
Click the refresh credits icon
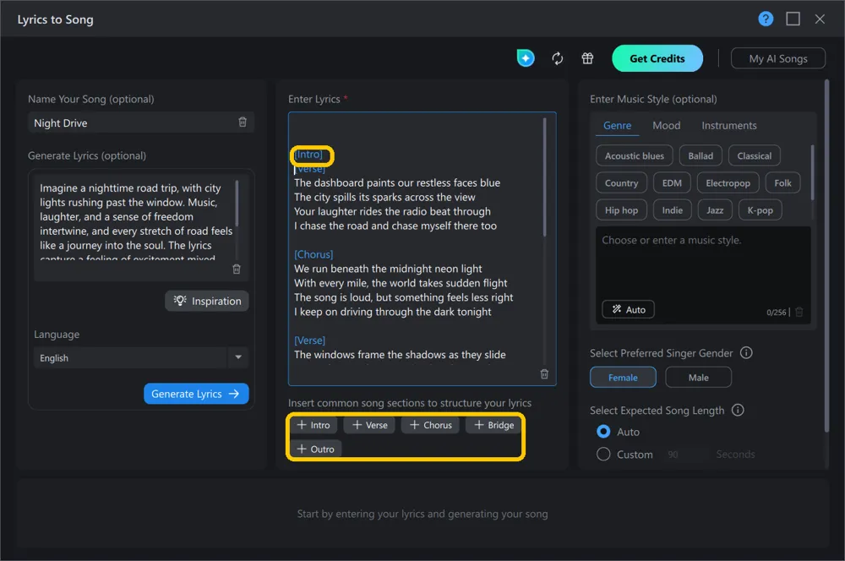[557, 58]
